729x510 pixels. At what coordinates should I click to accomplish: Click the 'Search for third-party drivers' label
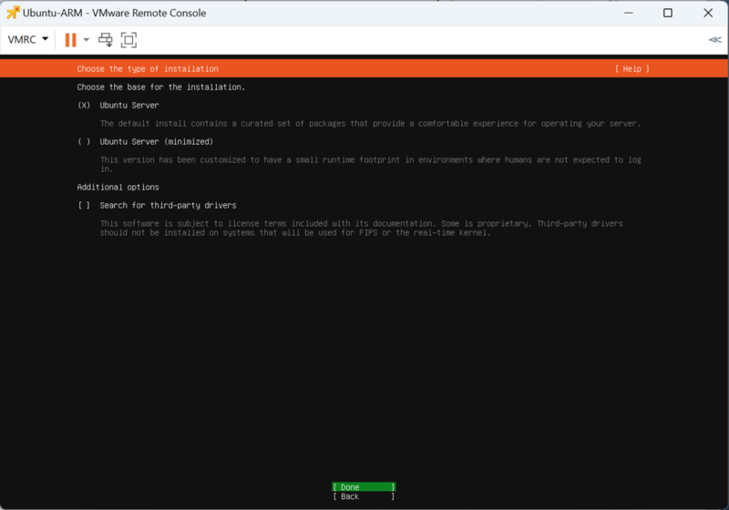pos(168,205)
